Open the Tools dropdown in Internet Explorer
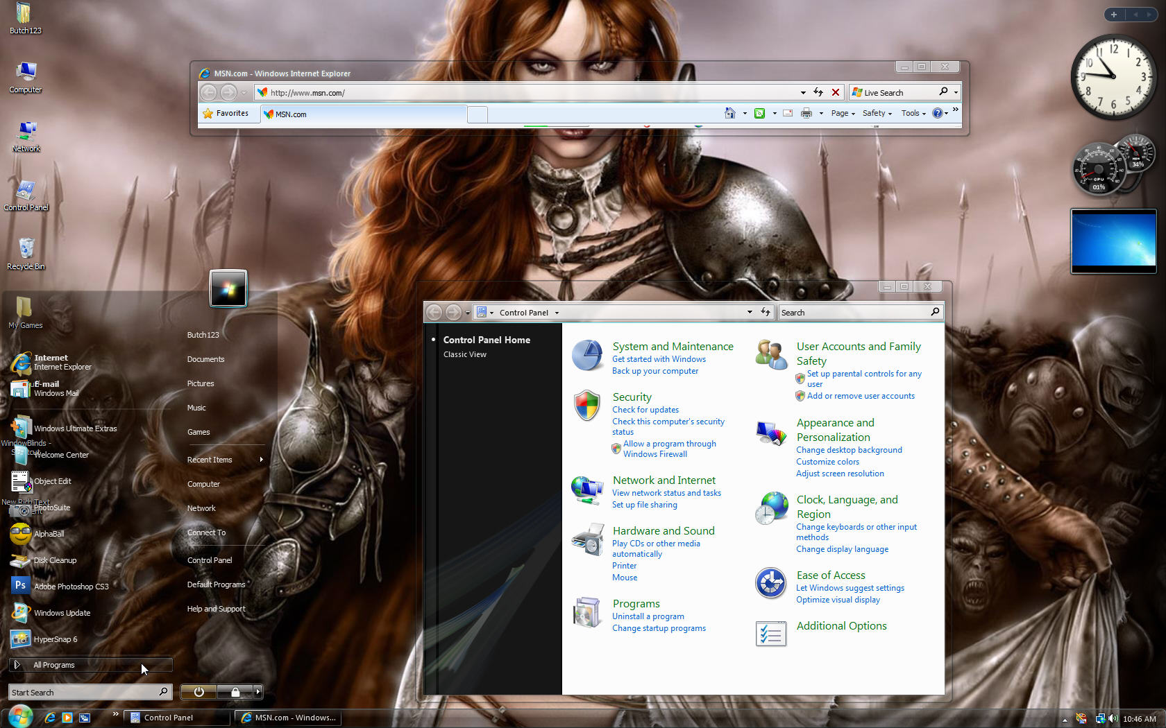Viewport: 1166px width, 728px height. (913, 113)
